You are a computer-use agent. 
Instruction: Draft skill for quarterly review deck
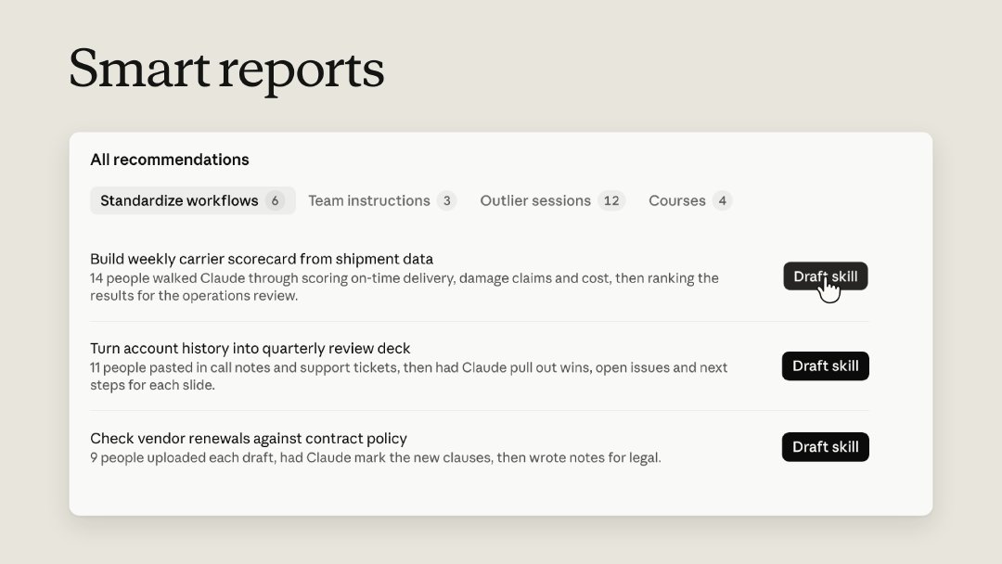[826, 366]
